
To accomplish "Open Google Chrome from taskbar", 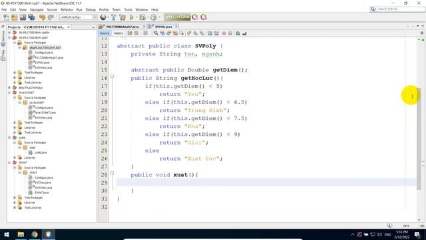I will (35, 234).
